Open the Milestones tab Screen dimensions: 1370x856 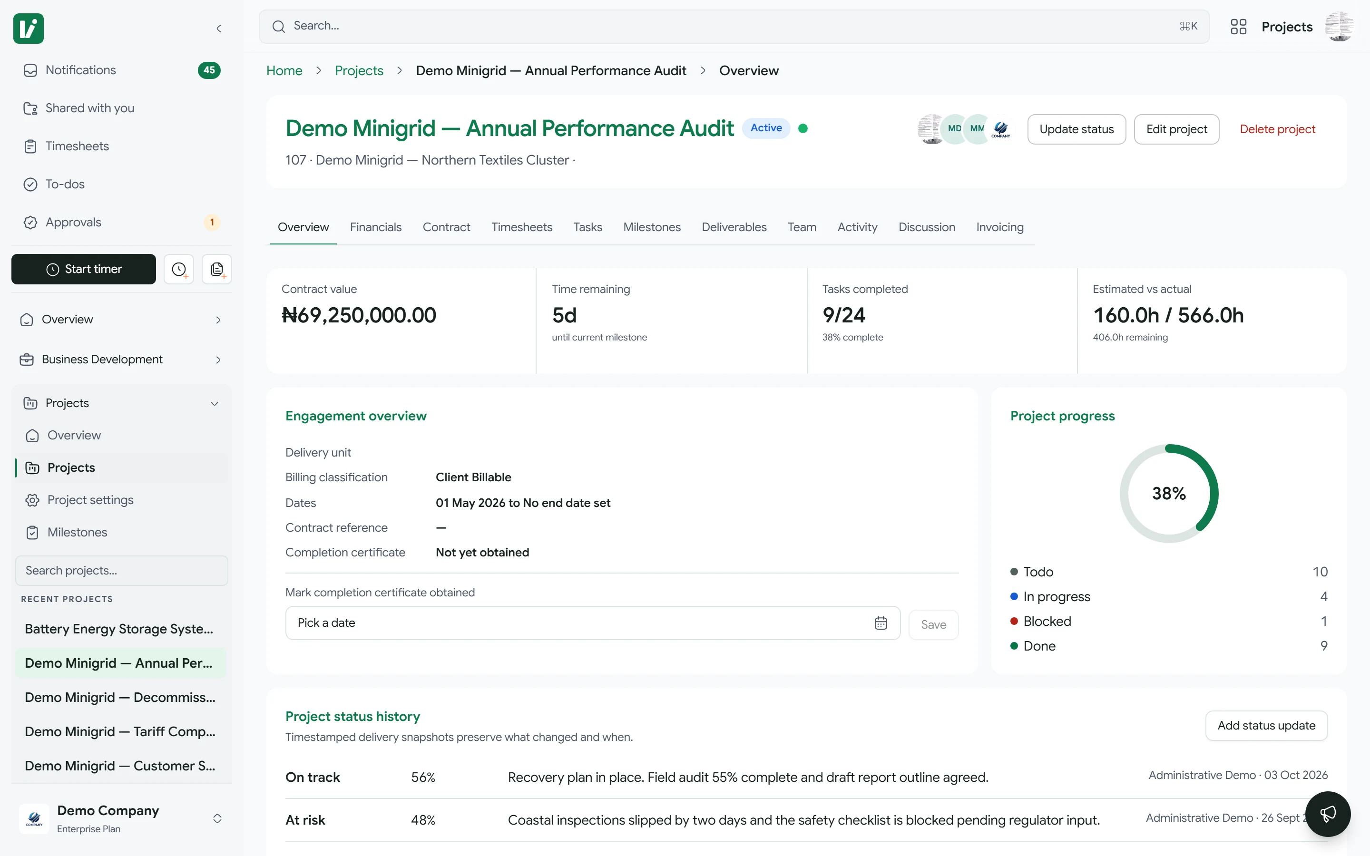click(x=652, y=227)
